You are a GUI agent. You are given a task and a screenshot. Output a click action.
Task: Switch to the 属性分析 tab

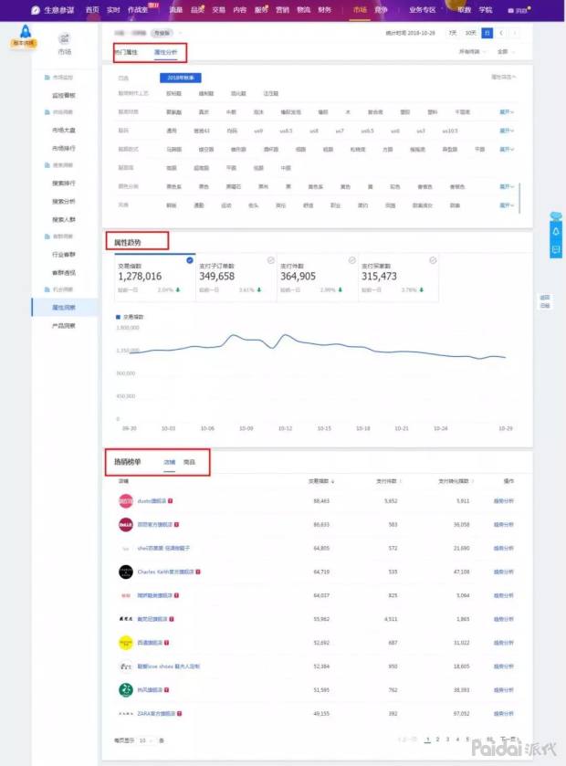click(x=166, y=52)
